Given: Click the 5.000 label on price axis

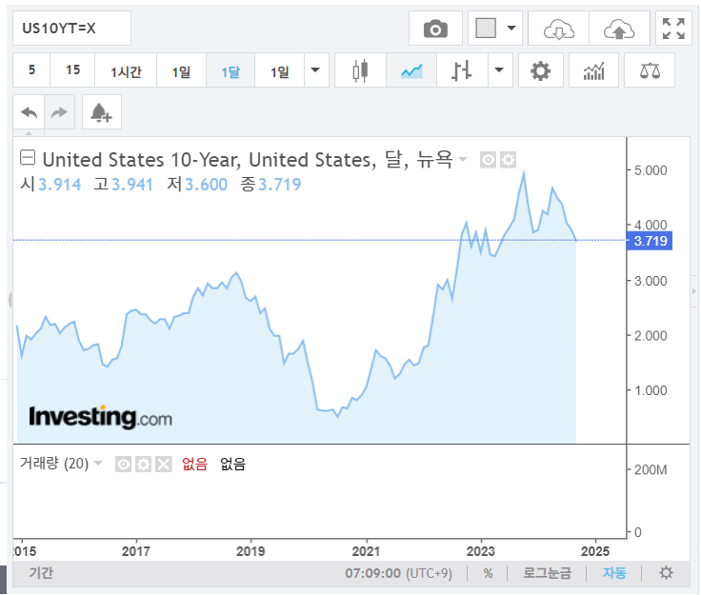Looking at the screenshot, I should (x=651, y=170).
